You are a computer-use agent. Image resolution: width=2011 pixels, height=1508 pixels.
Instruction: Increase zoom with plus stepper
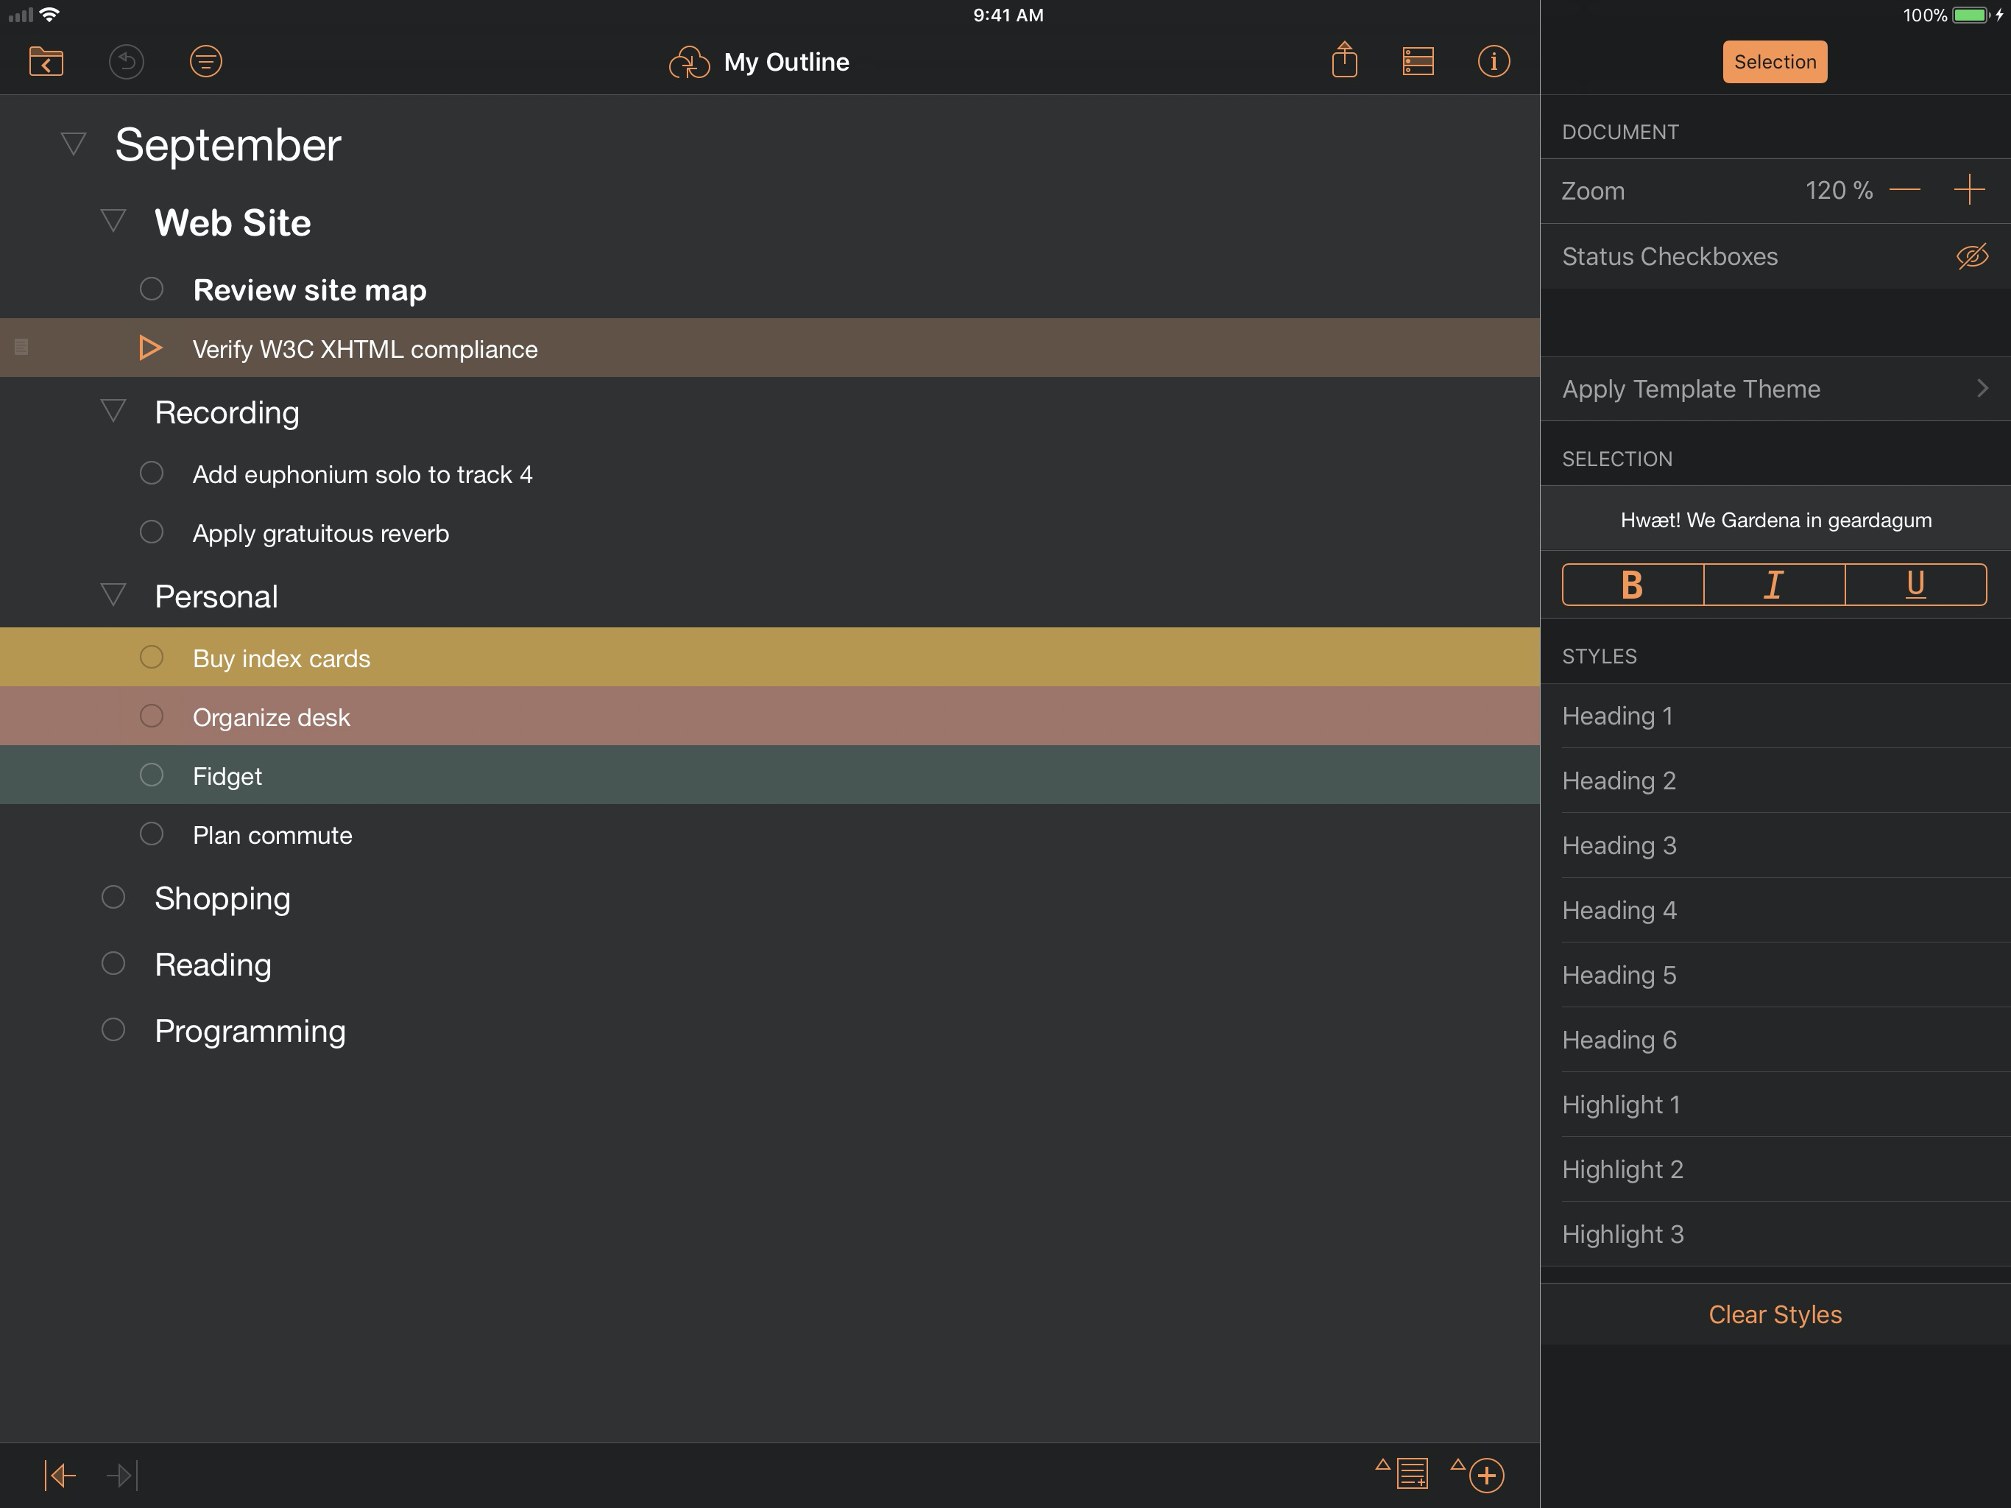[x=1968, y=190]
